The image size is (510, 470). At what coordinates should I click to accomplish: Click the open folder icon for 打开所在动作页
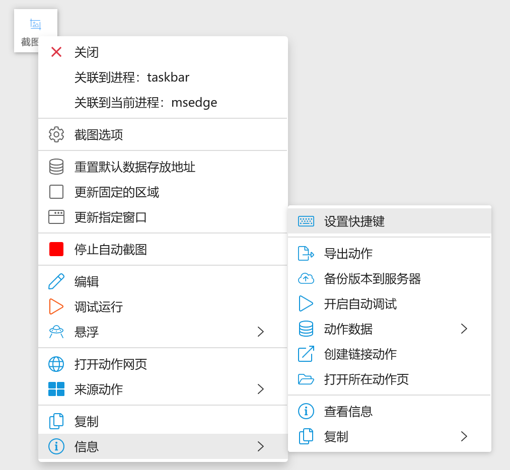pyautogui.click(x=306, y=379)
